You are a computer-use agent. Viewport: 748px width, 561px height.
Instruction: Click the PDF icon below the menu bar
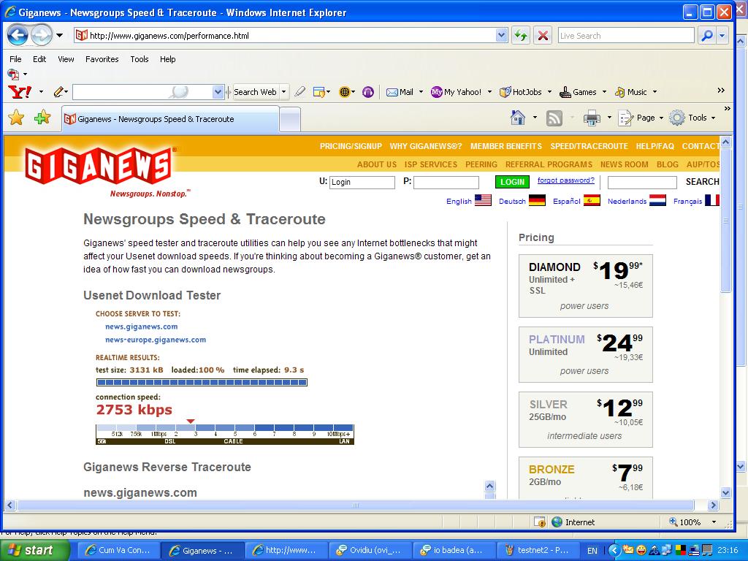[13, 75]
